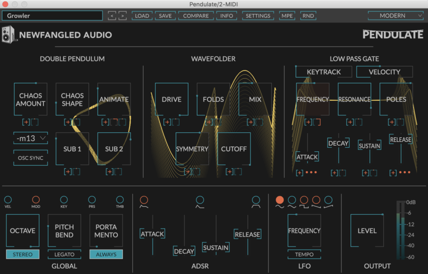Add modulation under Animate with plus
This screenshot has height=274, width=428.
coord(105,122)
